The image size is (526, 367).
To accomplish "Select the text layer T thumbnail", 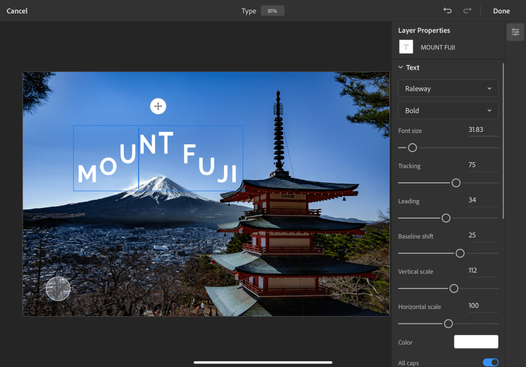I will pos(406,47).
